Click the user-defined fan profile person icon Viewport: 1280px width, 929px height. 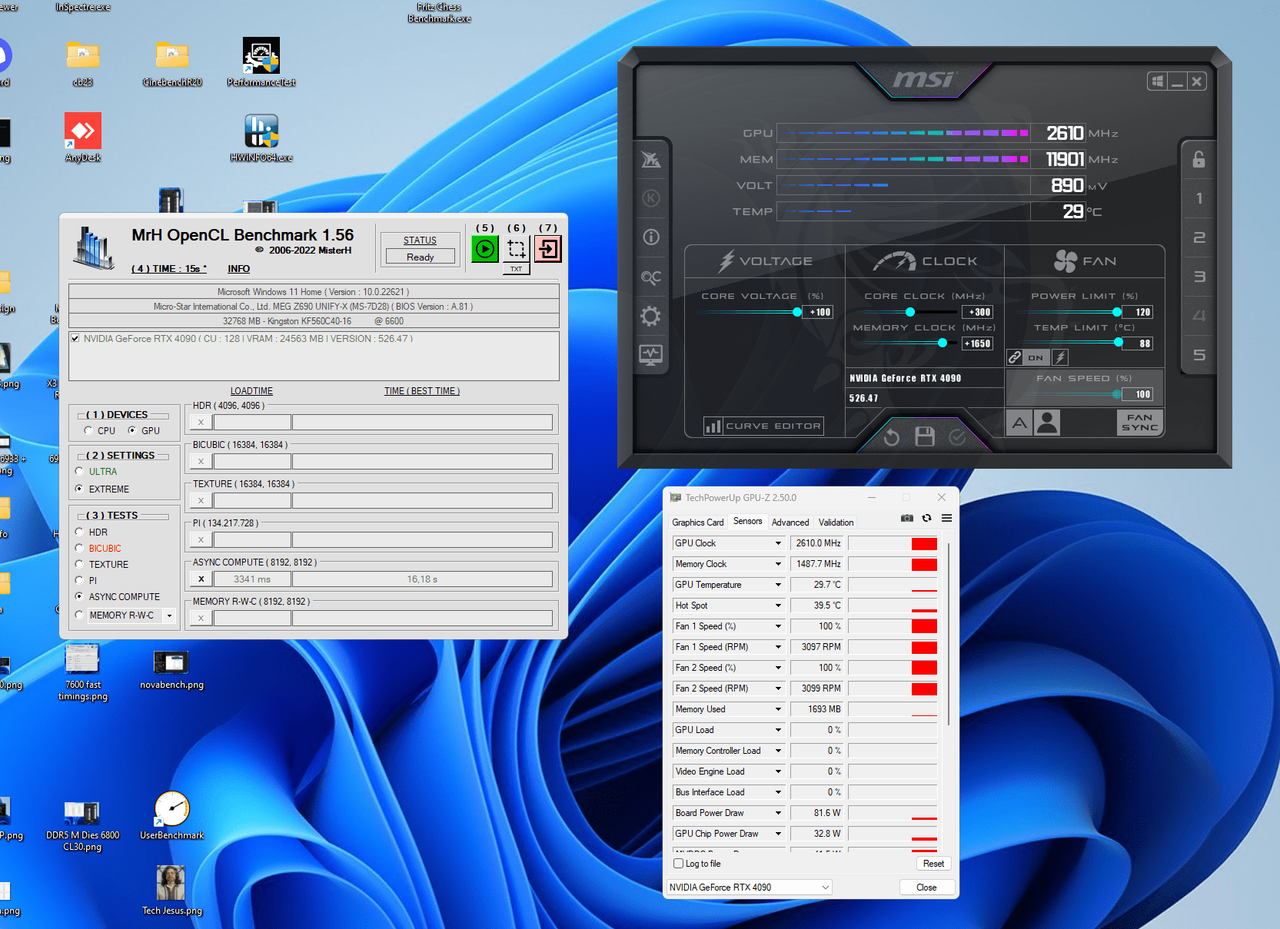click(1047, 423)
